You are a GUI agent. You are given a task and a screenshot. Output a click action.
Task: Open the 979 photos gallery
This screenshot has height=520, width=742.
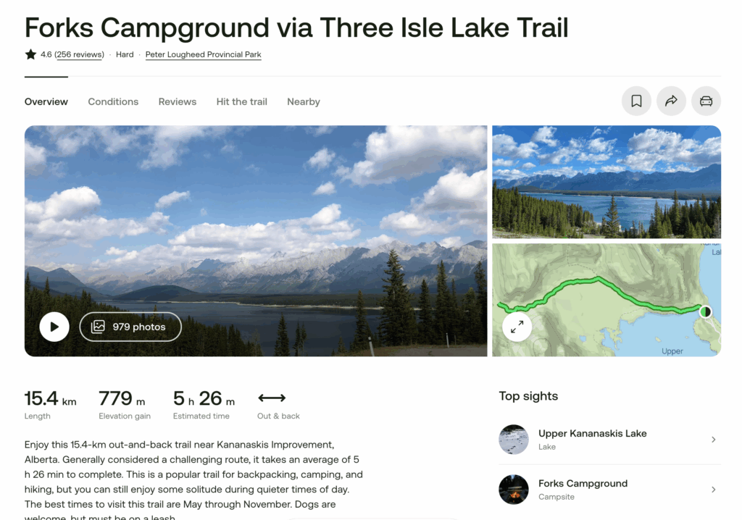click(x=130, y=327)
